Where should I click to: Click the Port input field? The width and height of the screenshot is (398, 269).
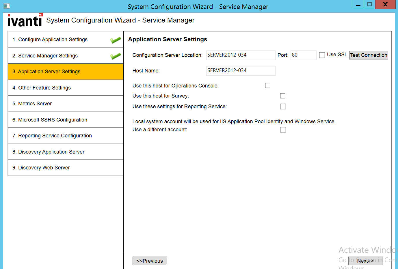pos(303,55)
